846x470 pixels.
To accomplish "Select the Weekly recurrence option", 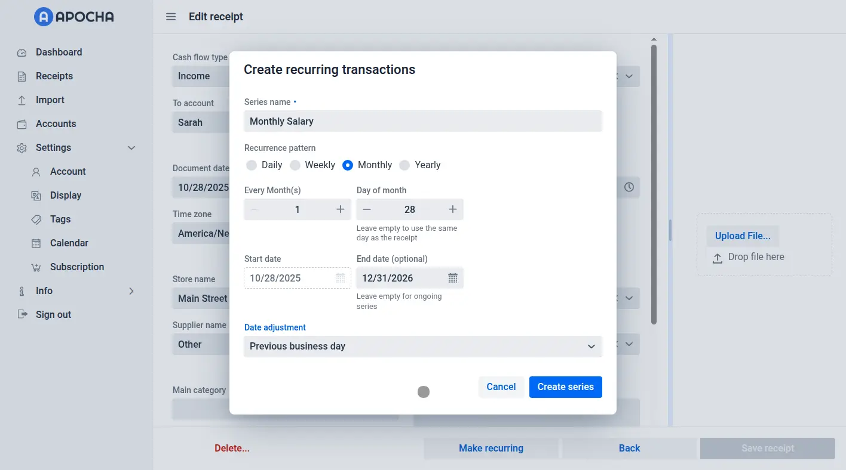I will (x=295, y=165).
